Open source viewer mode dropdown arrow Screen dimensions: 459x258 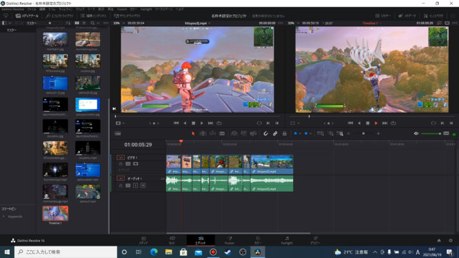pos(123,123)
